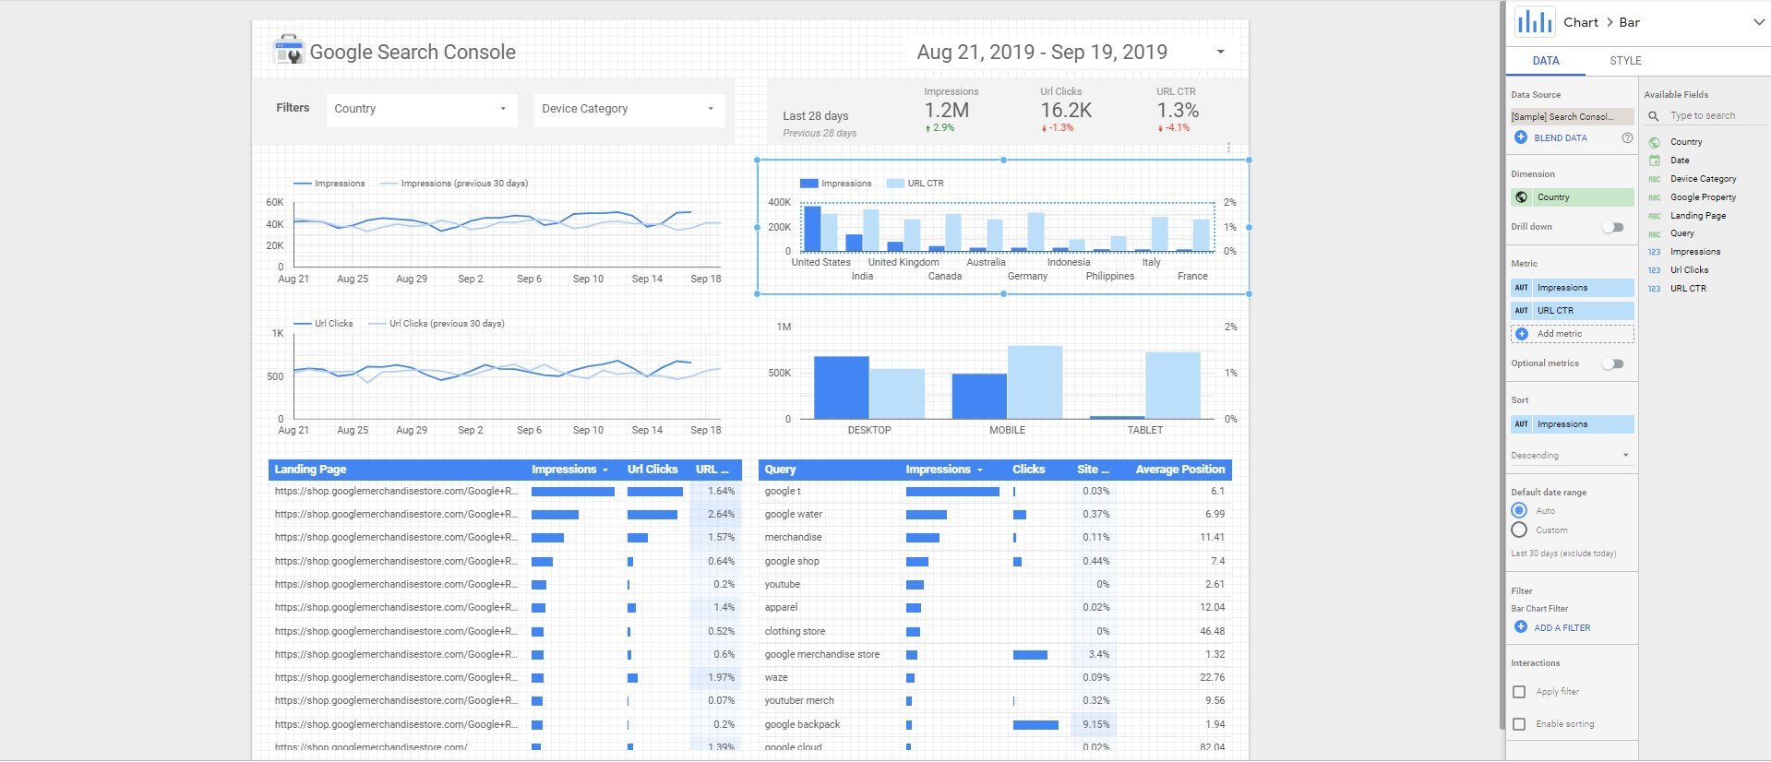The width and height of the screenshot is (1771, 762).
Task: Click the AUT badge on the Sort Impressions field
Action: coord(1521,424)
